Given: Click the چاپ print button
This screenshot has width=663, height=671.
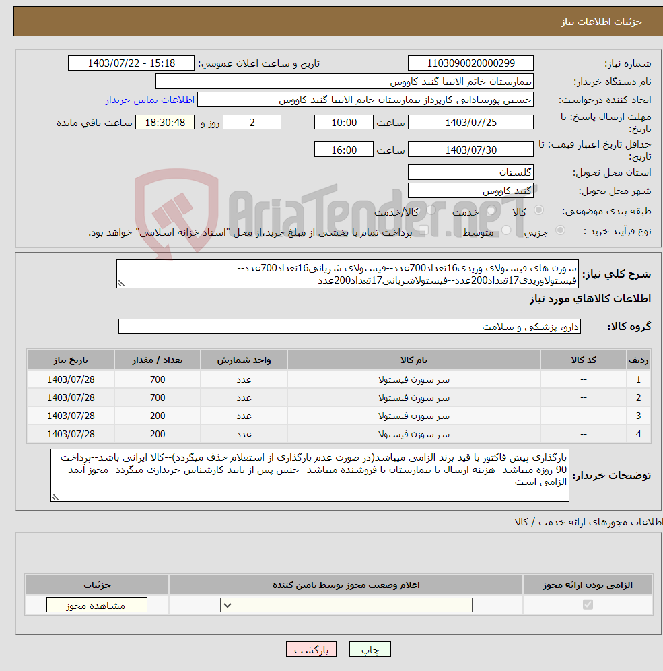Looking at the screenshot, I should click(x=370, y=649).
